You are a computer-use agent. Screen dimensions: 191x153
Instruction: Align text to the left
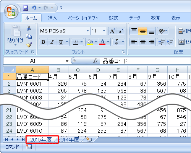(x=134, y=42)
